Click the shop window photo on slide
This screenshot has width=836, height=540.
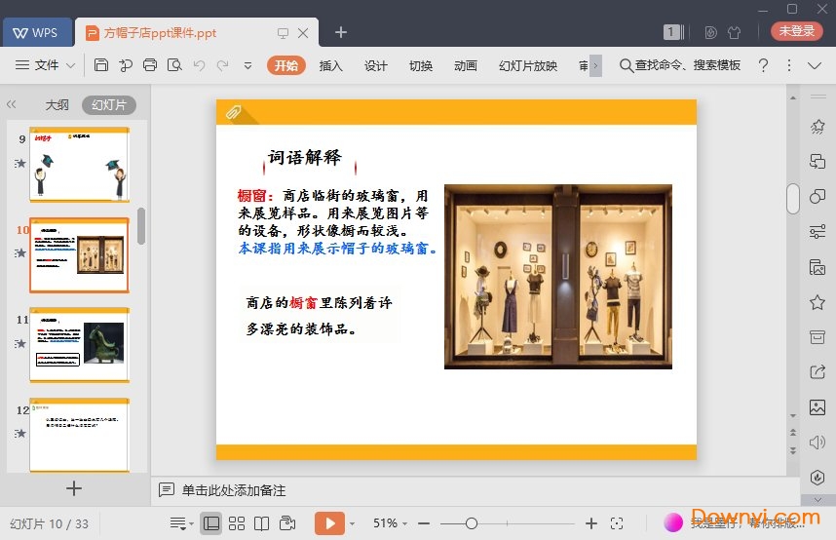(x=557, y=277)
